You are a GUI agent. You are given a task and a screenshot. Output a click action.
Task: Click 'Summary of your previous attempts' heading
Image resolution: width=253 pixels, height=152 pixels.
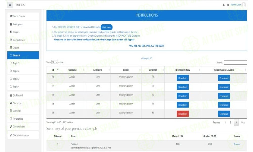(72, 129)
